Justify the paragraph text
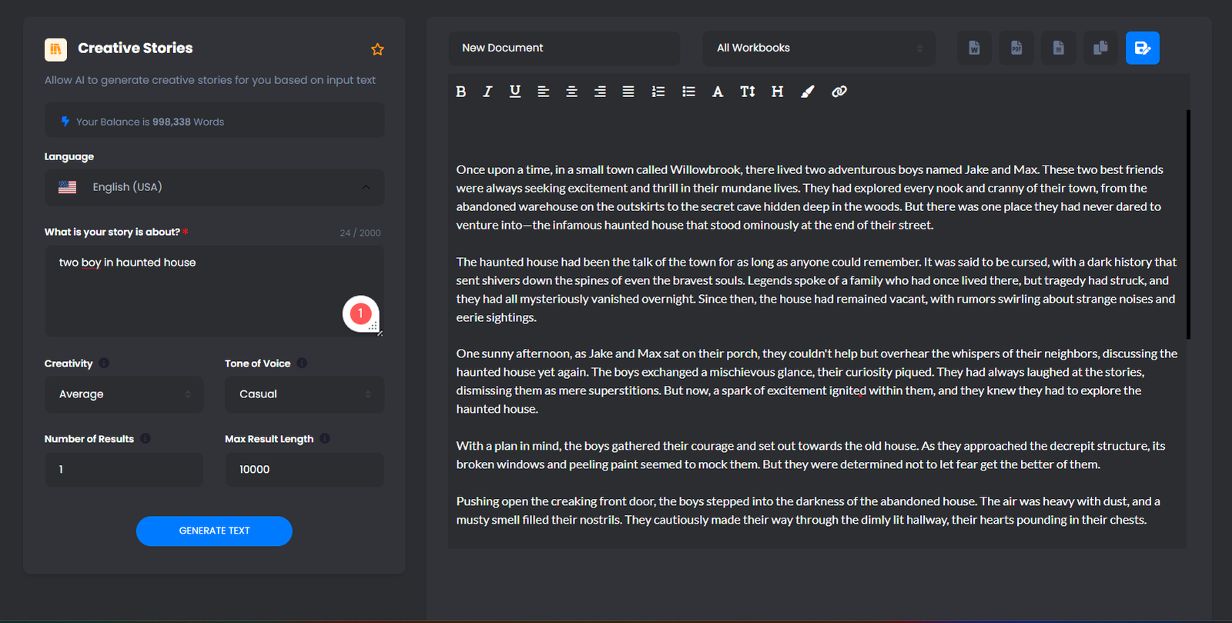Viewport: 1232px width, 623px height. click(628, 92)
